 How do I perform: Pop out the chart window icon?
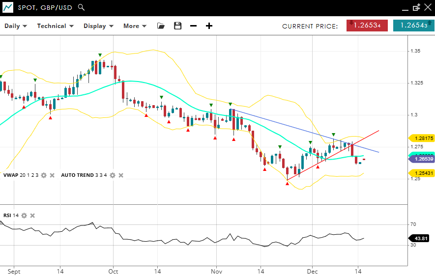[x=416, y=7]
